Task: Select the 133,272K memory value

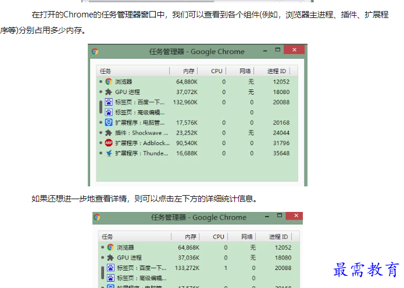Action: coord(187,268)
